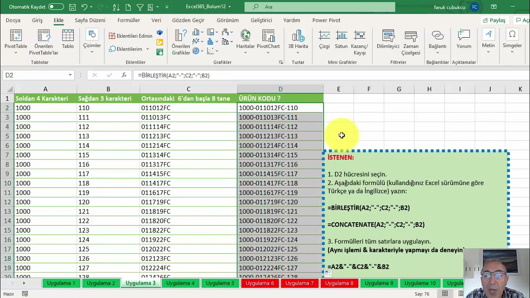Click the new blank document icon
530x298 pixels.
[128, 7]
